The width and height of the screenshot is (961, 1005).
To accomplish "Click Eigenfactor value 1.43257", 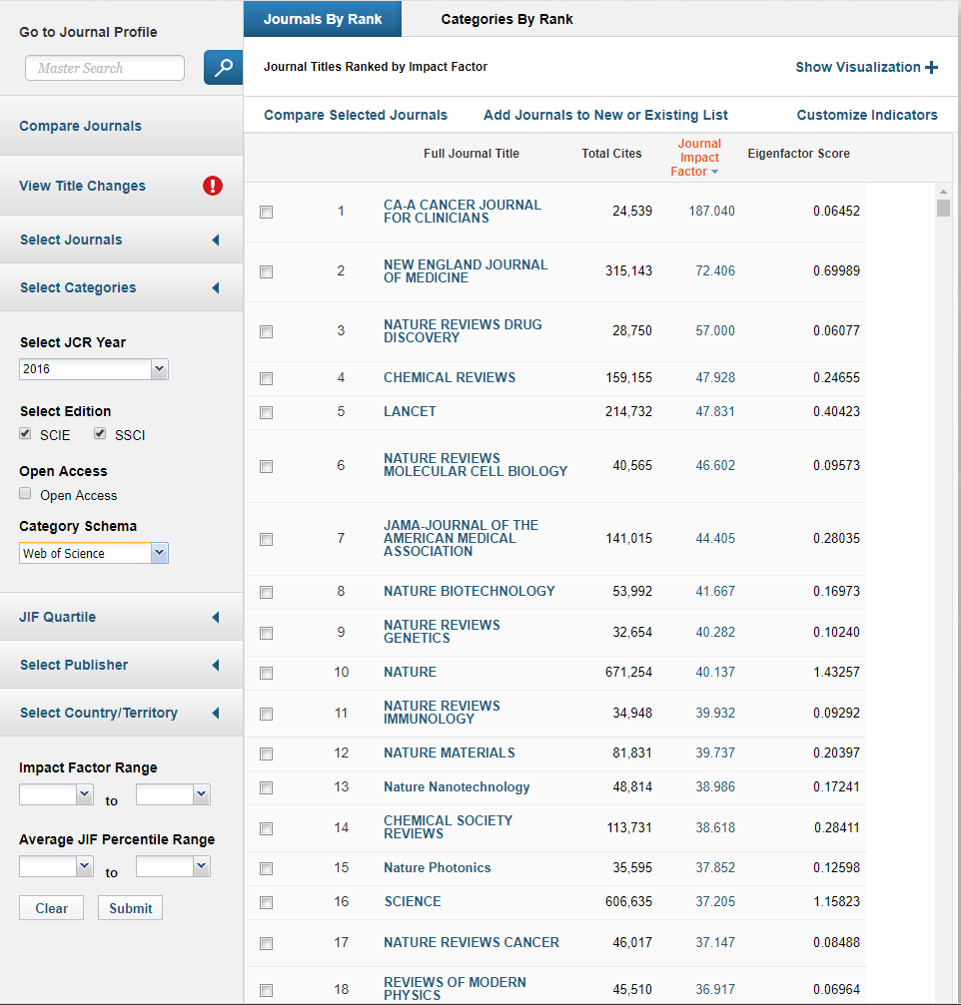I will pyautogui.click(x=836, y=673).
